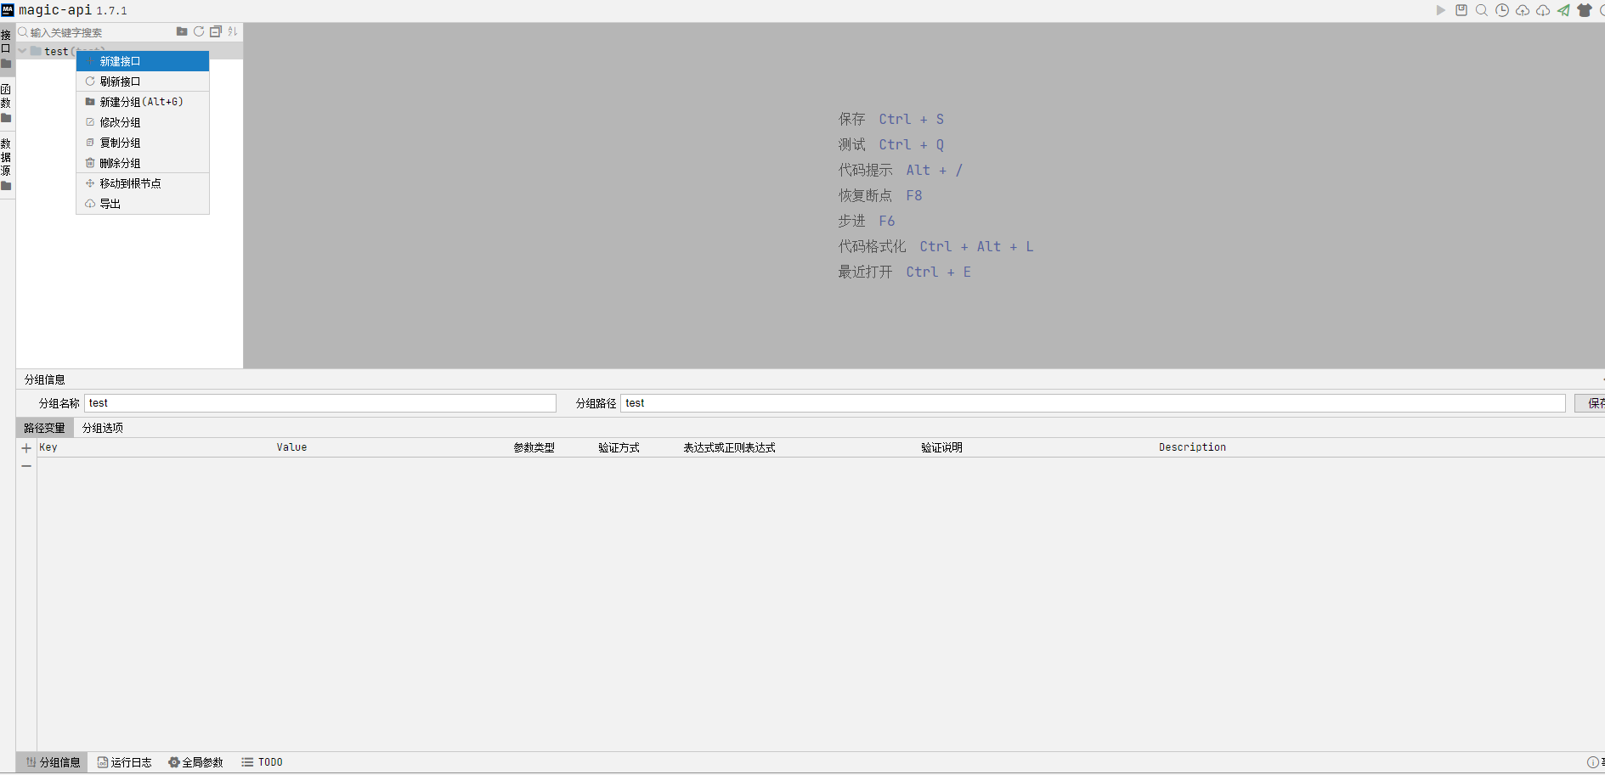Viewport: 1605px width, 775px height.
Task: Click the shirt skin-theme icon
Action: point(1585,10)
